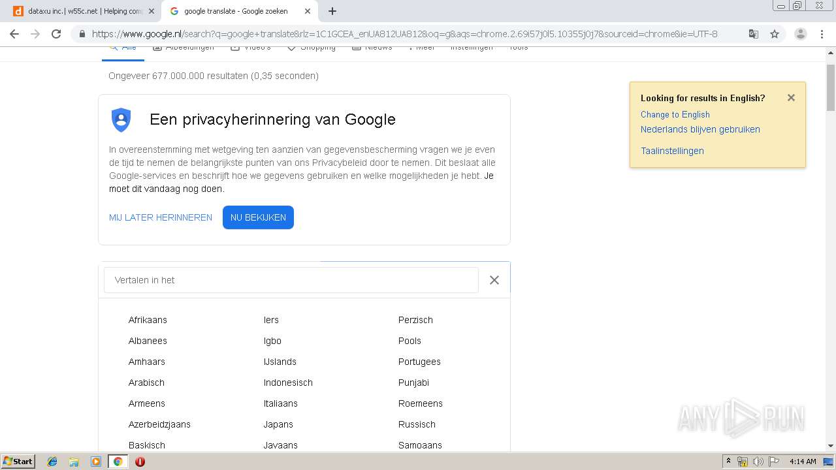The image size is (836, 470).
Task: Close the language picker with X
Action: (x=494, y=280)
